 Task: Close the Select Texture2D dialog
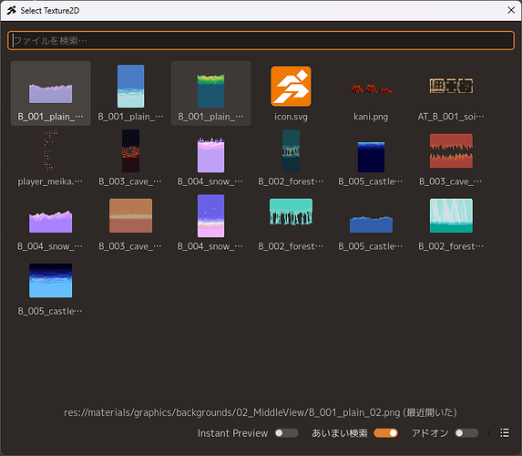coord(511,10)
